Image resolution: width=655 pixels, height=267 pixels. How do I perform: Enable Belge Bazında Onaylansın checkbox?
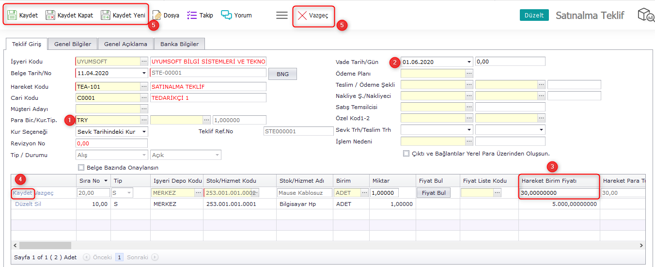(x=81, y=168)
